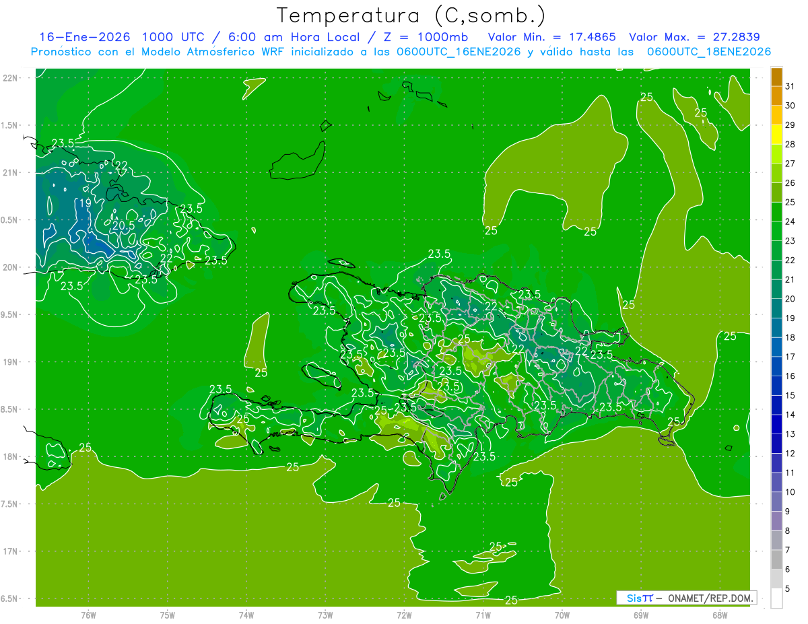This screenshot has height=624, width=808.
Task: Click the Temperatura (C,somb.) chart title
Action: (x=411, y=15)
